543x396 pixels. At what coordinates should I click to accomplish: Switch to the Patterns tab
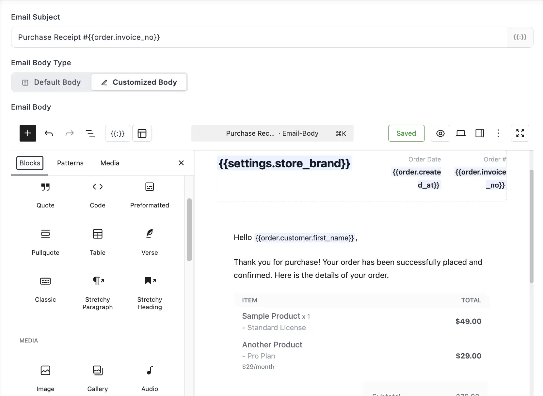click(70, 163)
